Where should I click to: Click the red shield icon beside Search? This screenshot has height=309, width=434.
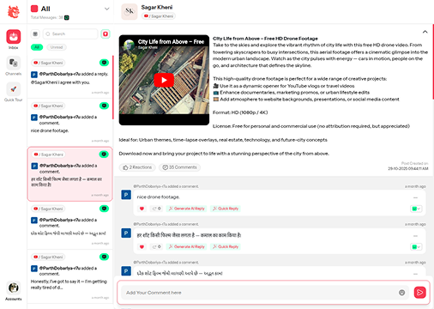pyautogui.click(x=105, y=34)
